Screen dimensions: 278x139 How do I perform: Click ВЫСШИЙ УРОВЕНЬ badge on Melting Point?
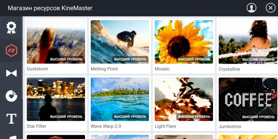(130, 59)
